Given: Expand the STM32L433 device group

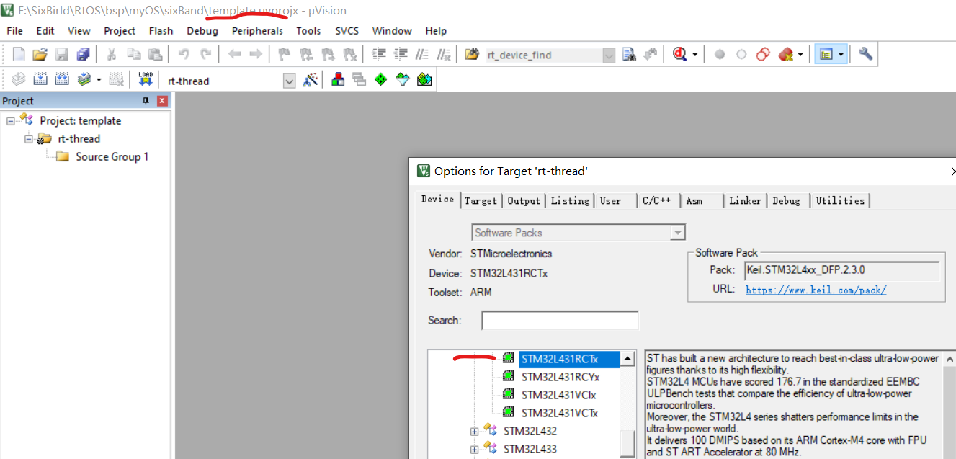Looking at the screenshot, I should [x=474, y=450].
